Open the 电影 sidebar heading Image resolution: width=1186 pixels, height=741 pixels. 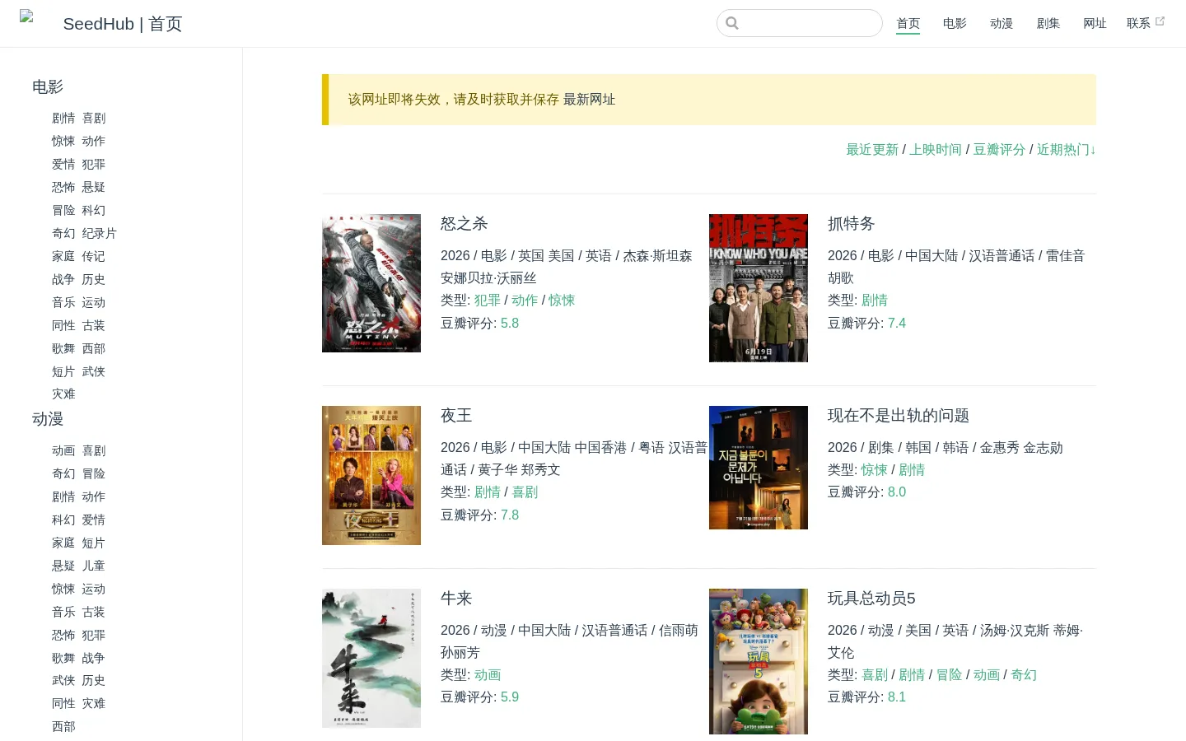pos(48,87)
